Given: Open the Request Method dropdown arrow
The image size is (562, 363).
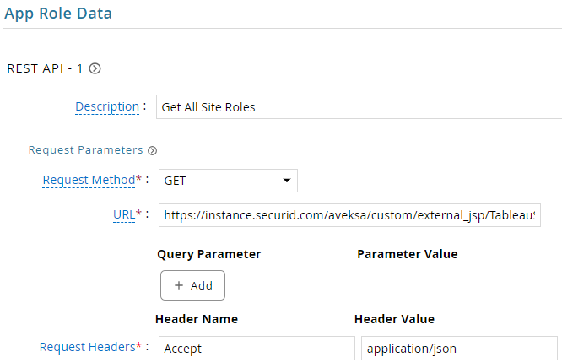Looking at the screenshot, I should point(287,181).
